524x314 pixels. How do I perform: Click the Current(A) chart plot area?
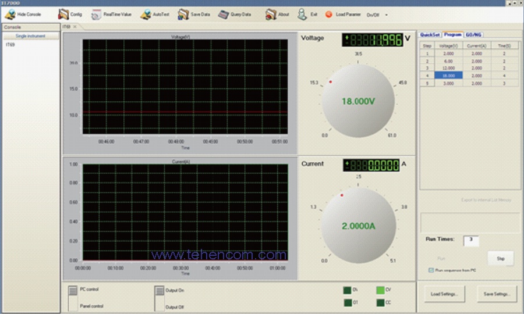(185, 212)
